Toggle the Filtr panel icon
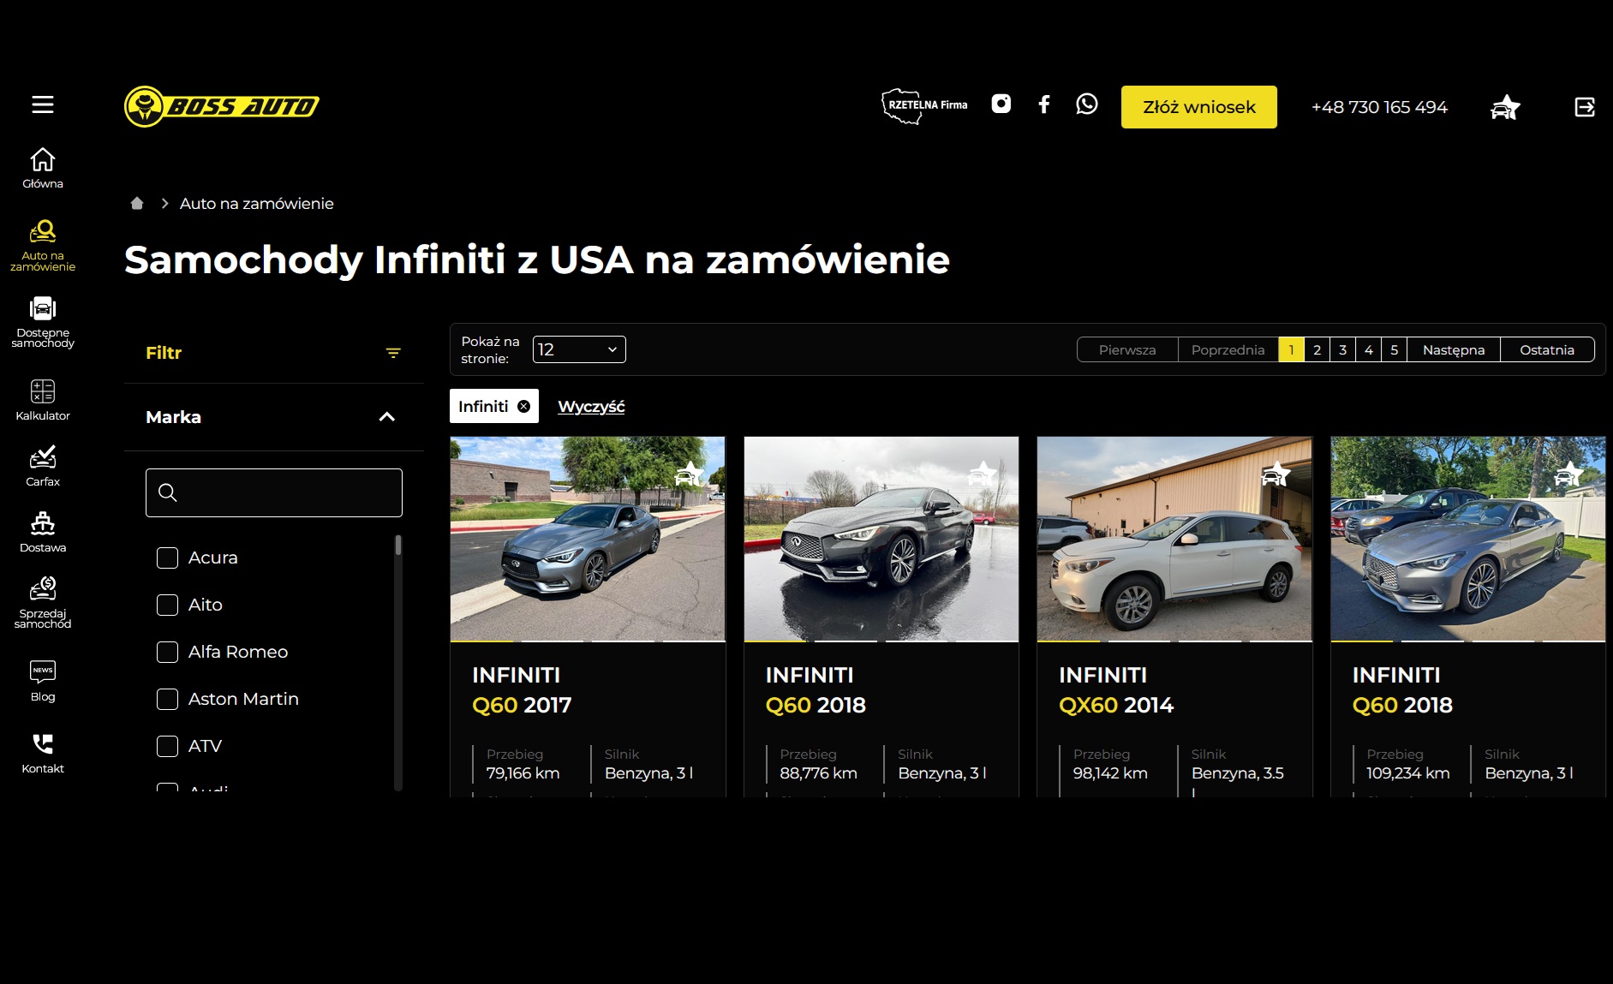 [x=393, y=353]
